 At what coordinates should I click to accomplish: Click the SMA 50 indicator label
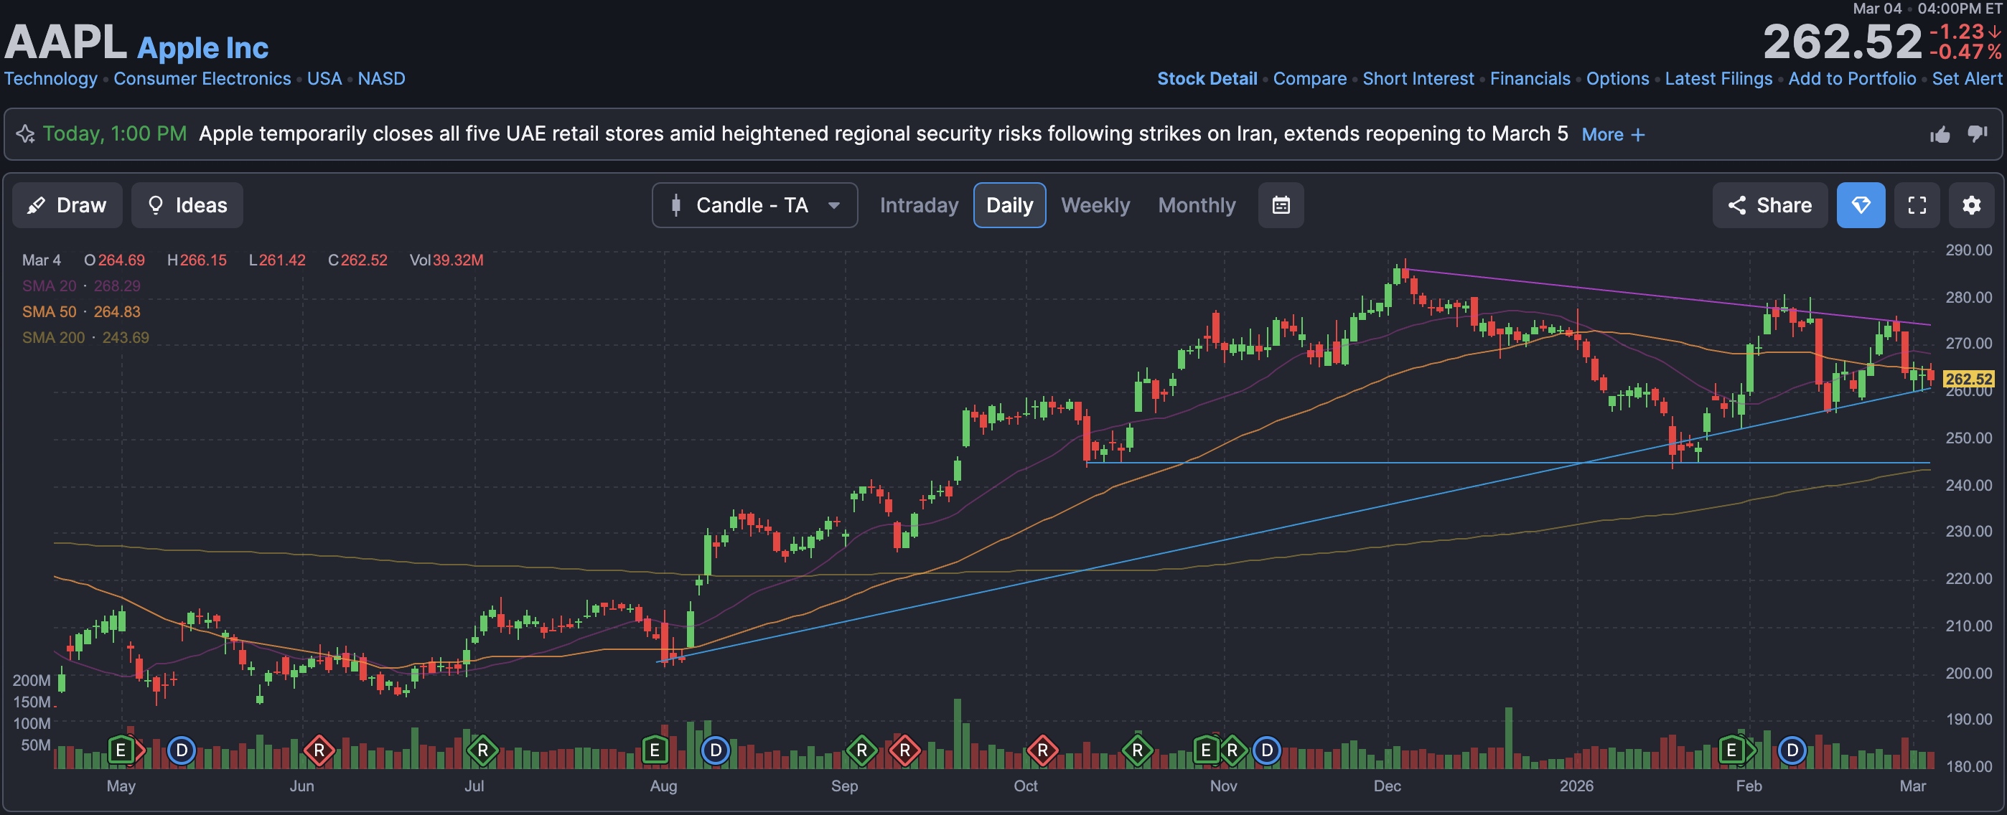point(49,311)
